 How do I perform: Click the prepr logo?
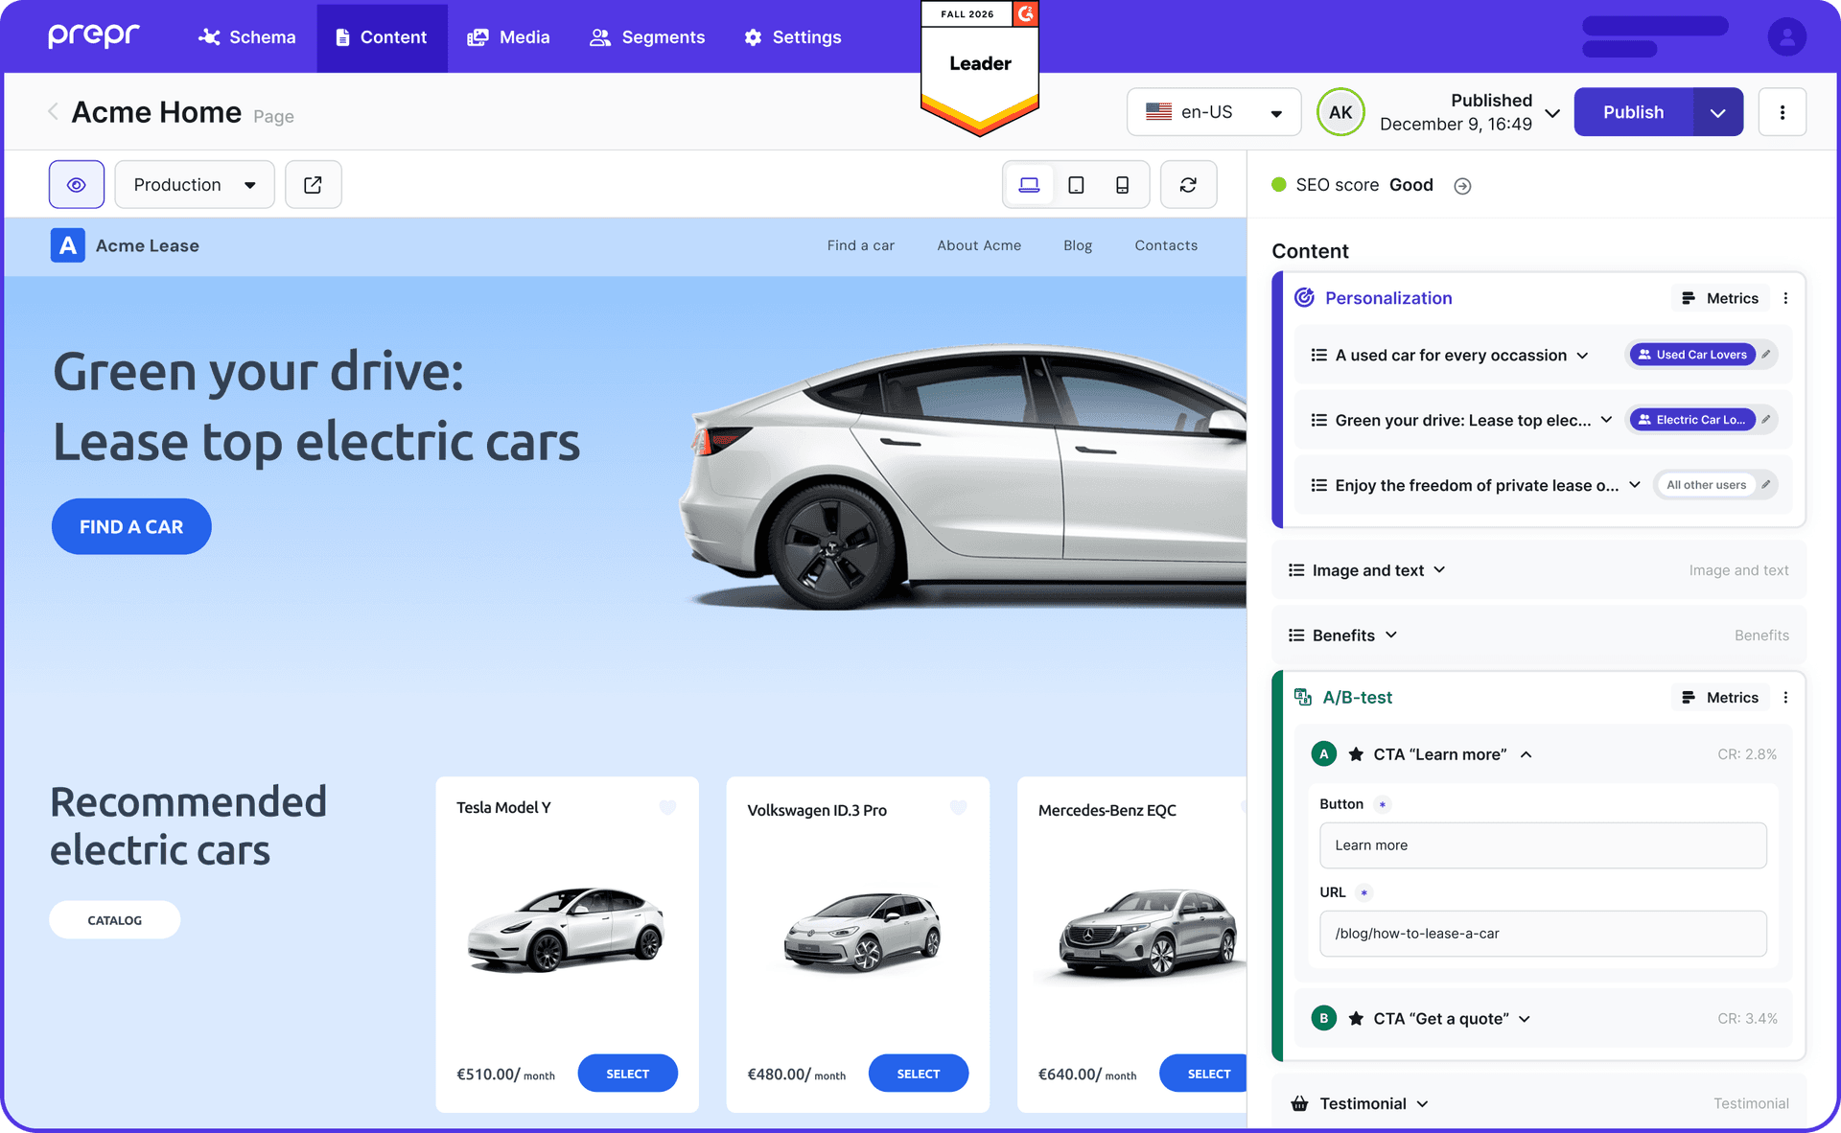point(93,36)
